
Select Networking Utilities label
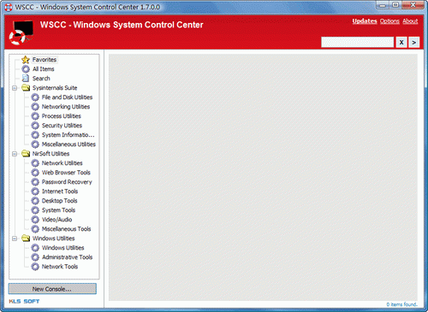[66, 107]
